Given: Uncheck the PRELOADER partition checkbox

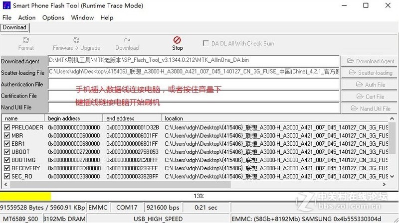Looking at the screenshot, I should [7, 127].
